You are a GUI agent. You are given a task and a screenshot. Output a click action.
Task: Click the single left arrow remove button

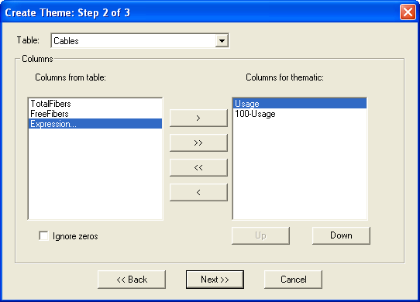pyautogui.click(x=198, y=192)
